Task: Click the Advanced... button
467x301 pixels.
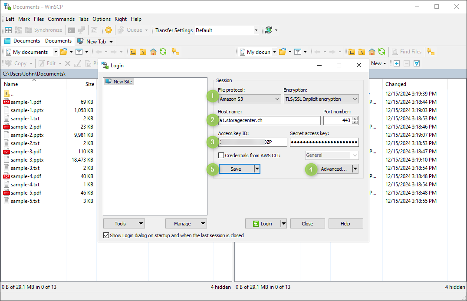Action: click(334, 169)
